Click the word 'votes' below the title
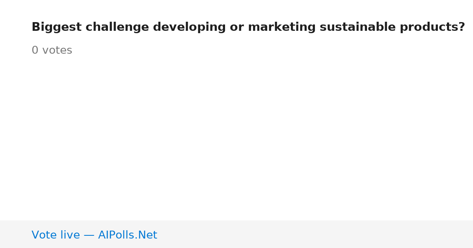 pos(57,51)
